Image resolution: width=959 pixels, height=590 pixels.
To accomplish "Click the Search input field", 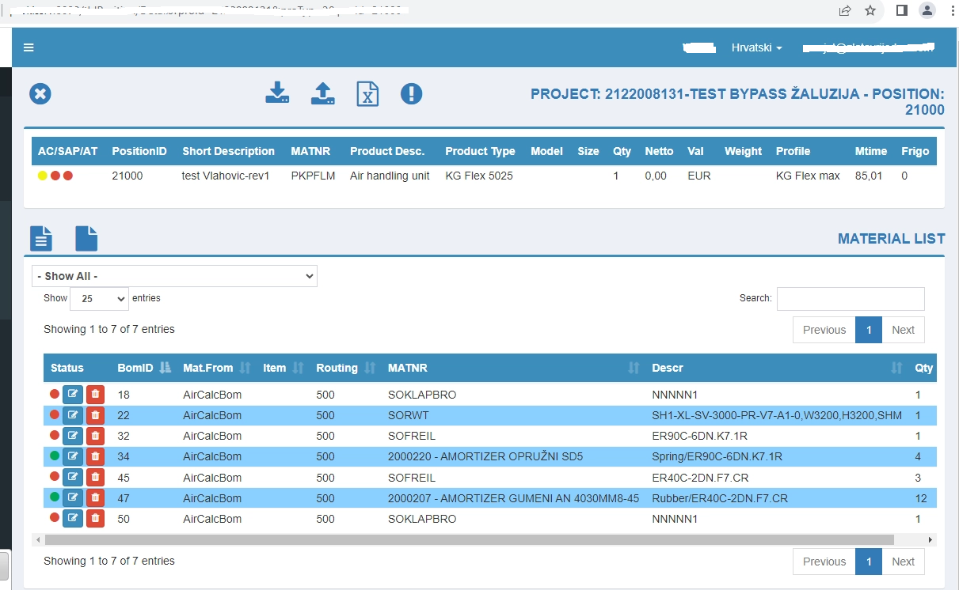I will click(851, 298).
